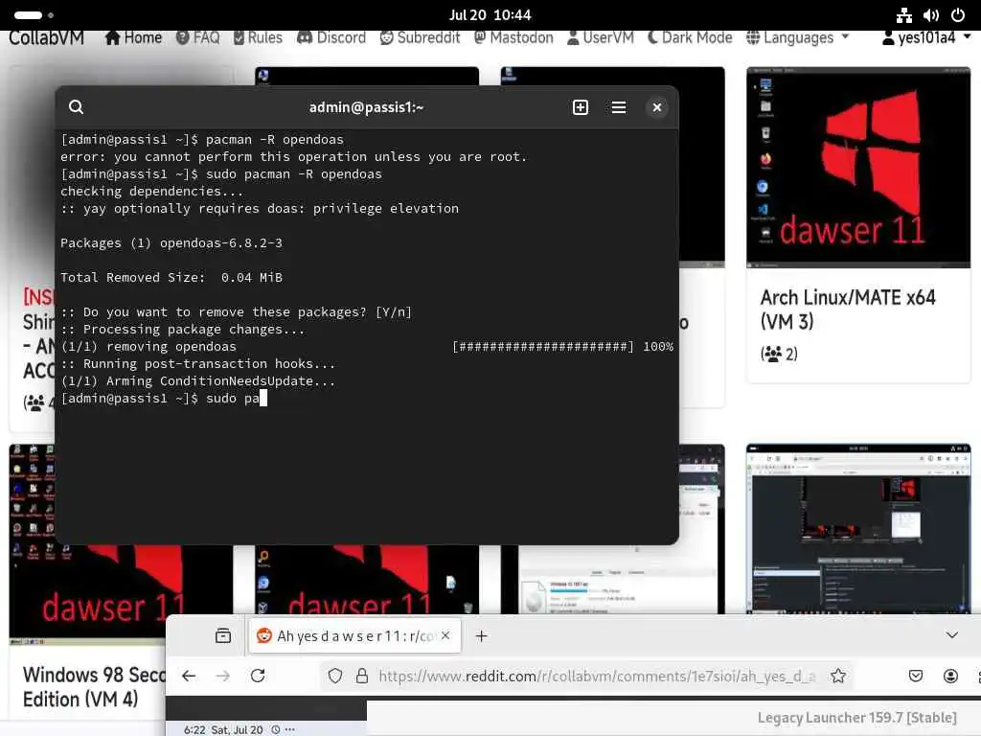
Task: Open Firefox's recent browsing (Firefox View) icon
Action: (222, 636)
